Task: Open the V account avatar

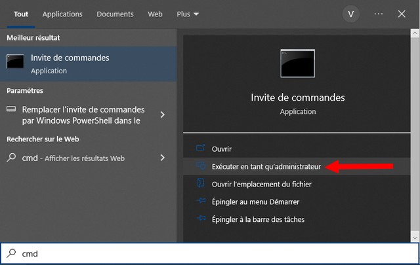Action: point(351,14)
